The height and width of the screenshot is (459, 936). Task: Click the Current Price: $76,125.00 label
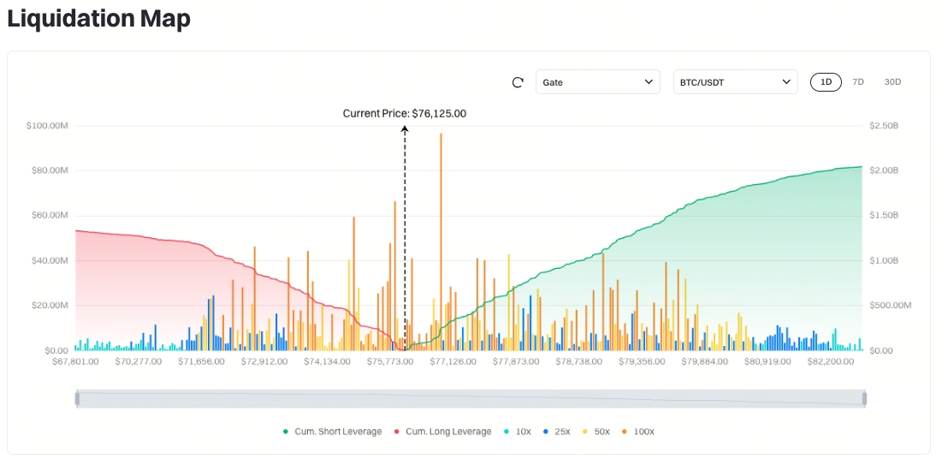coord(404,113)
